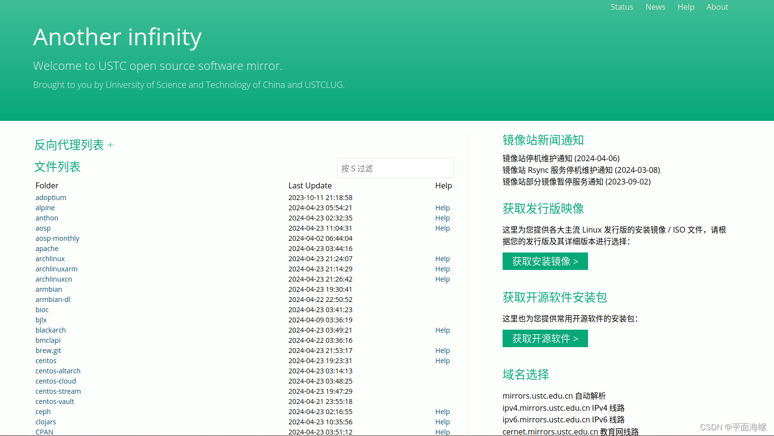Screen dimensions: 774x436
Task: Open news 镜像站停机维护通知 (2024-04-06)
Action: [561, 158]
